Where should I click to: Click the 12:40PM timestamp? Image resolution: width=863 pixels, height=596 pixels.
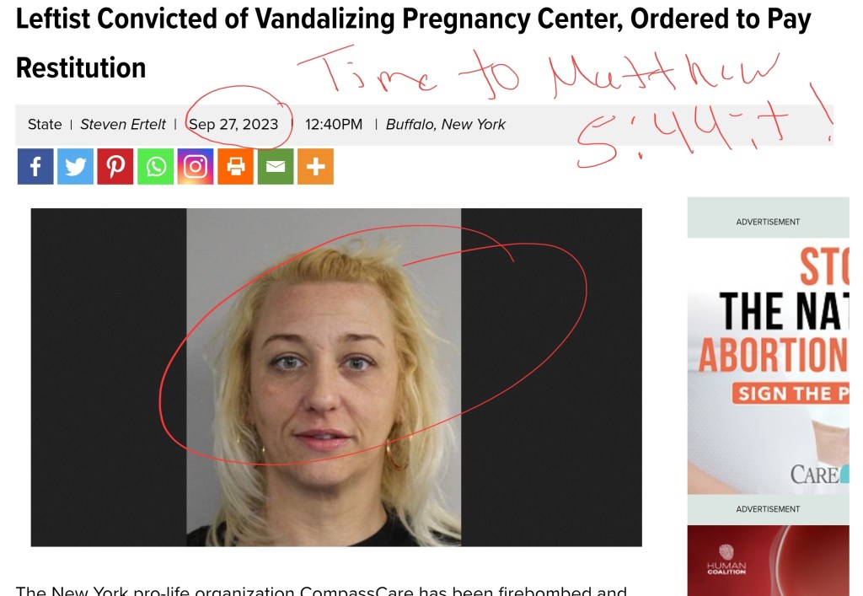[334, 125]
